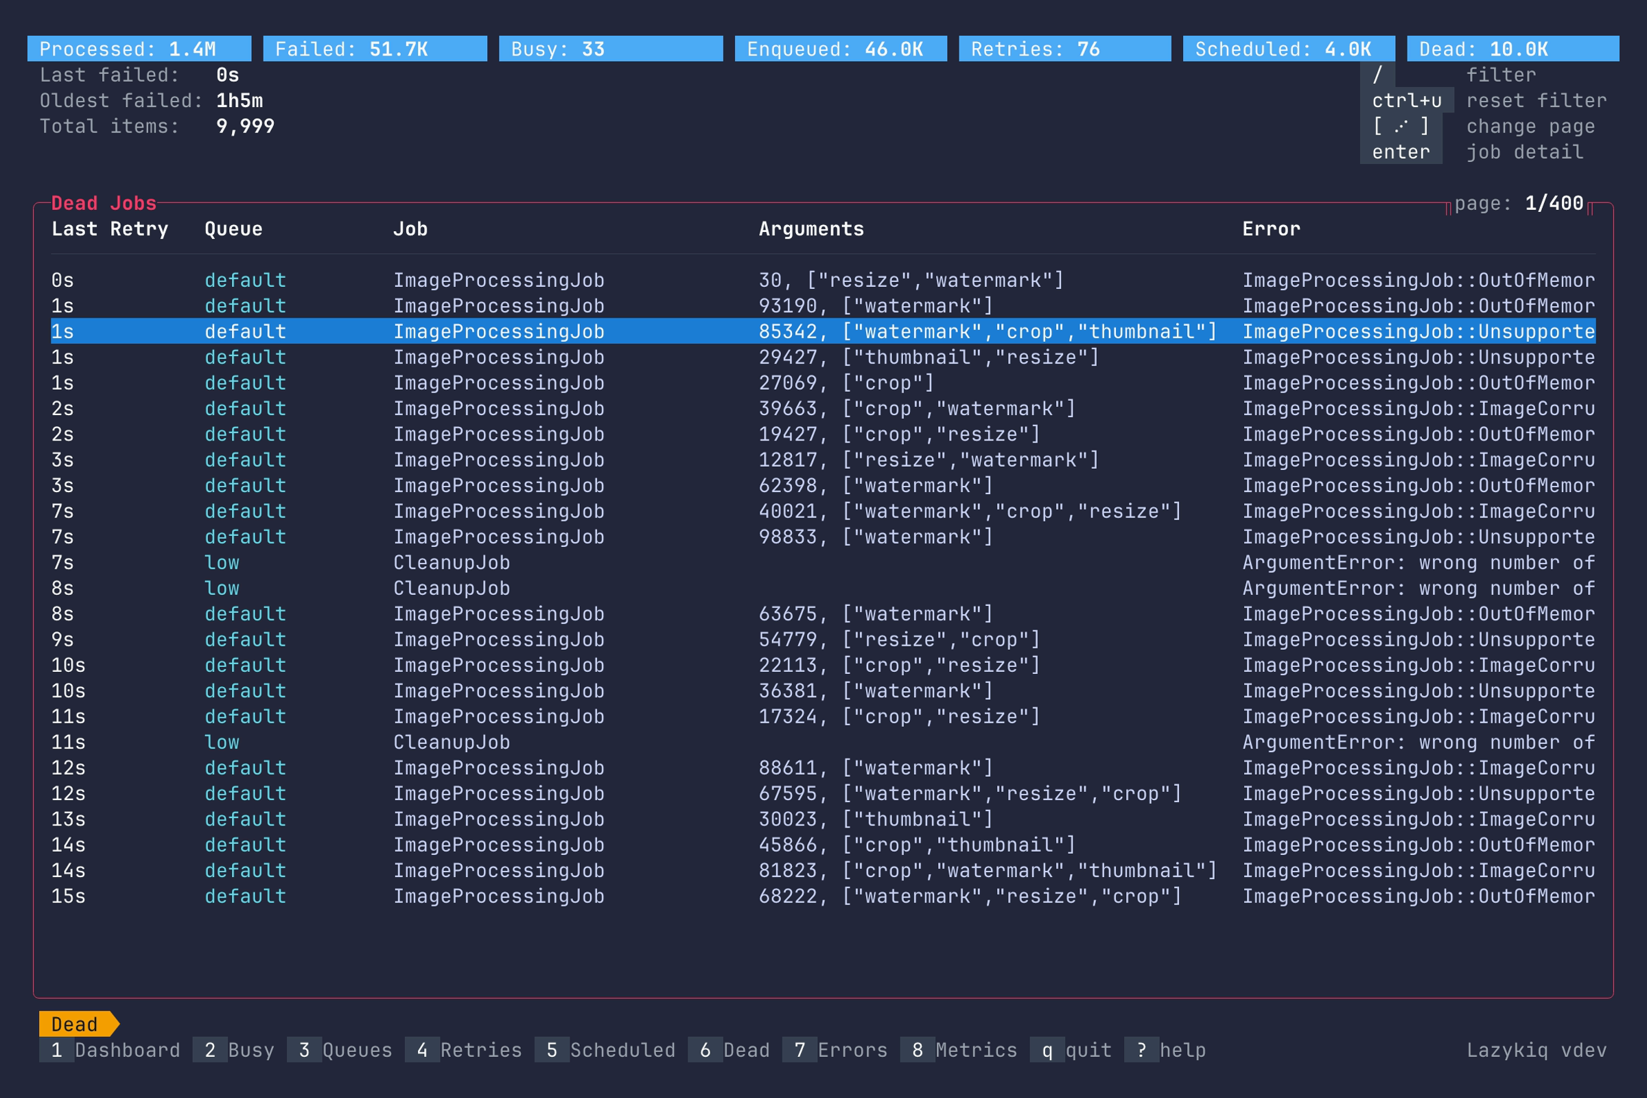Click the Queue column header

click(233, 229)
